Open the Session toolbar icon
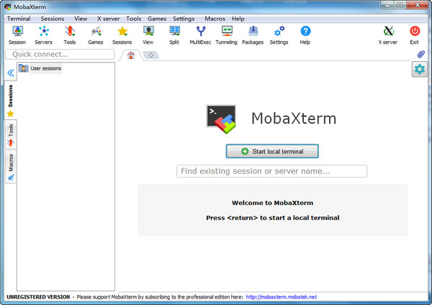This screenshot has width=432, height=305. click(x=17, y=35)
